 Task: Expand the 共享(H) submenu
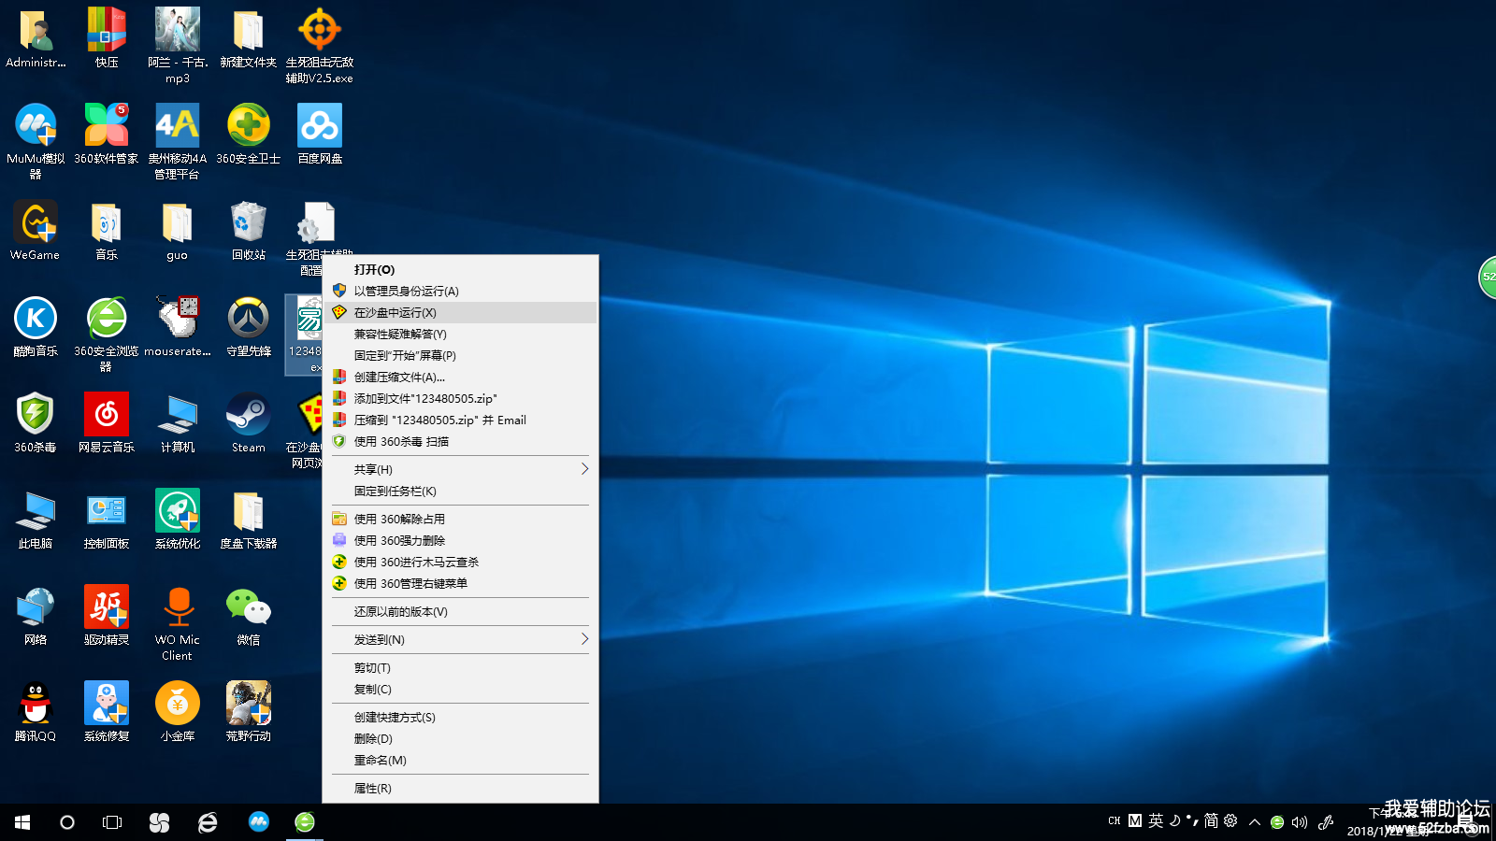460,470
